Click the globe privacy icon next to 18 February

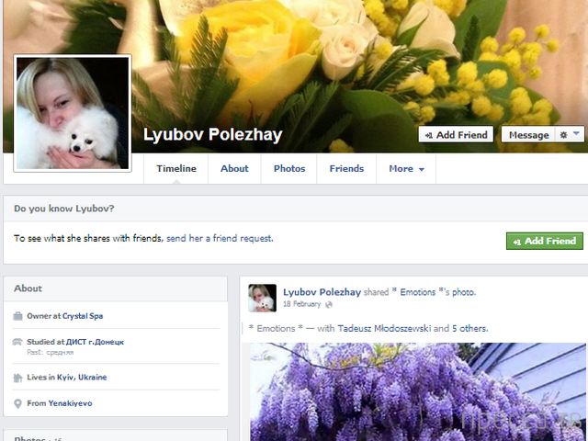pyautogui.click(x=330, y=304)
